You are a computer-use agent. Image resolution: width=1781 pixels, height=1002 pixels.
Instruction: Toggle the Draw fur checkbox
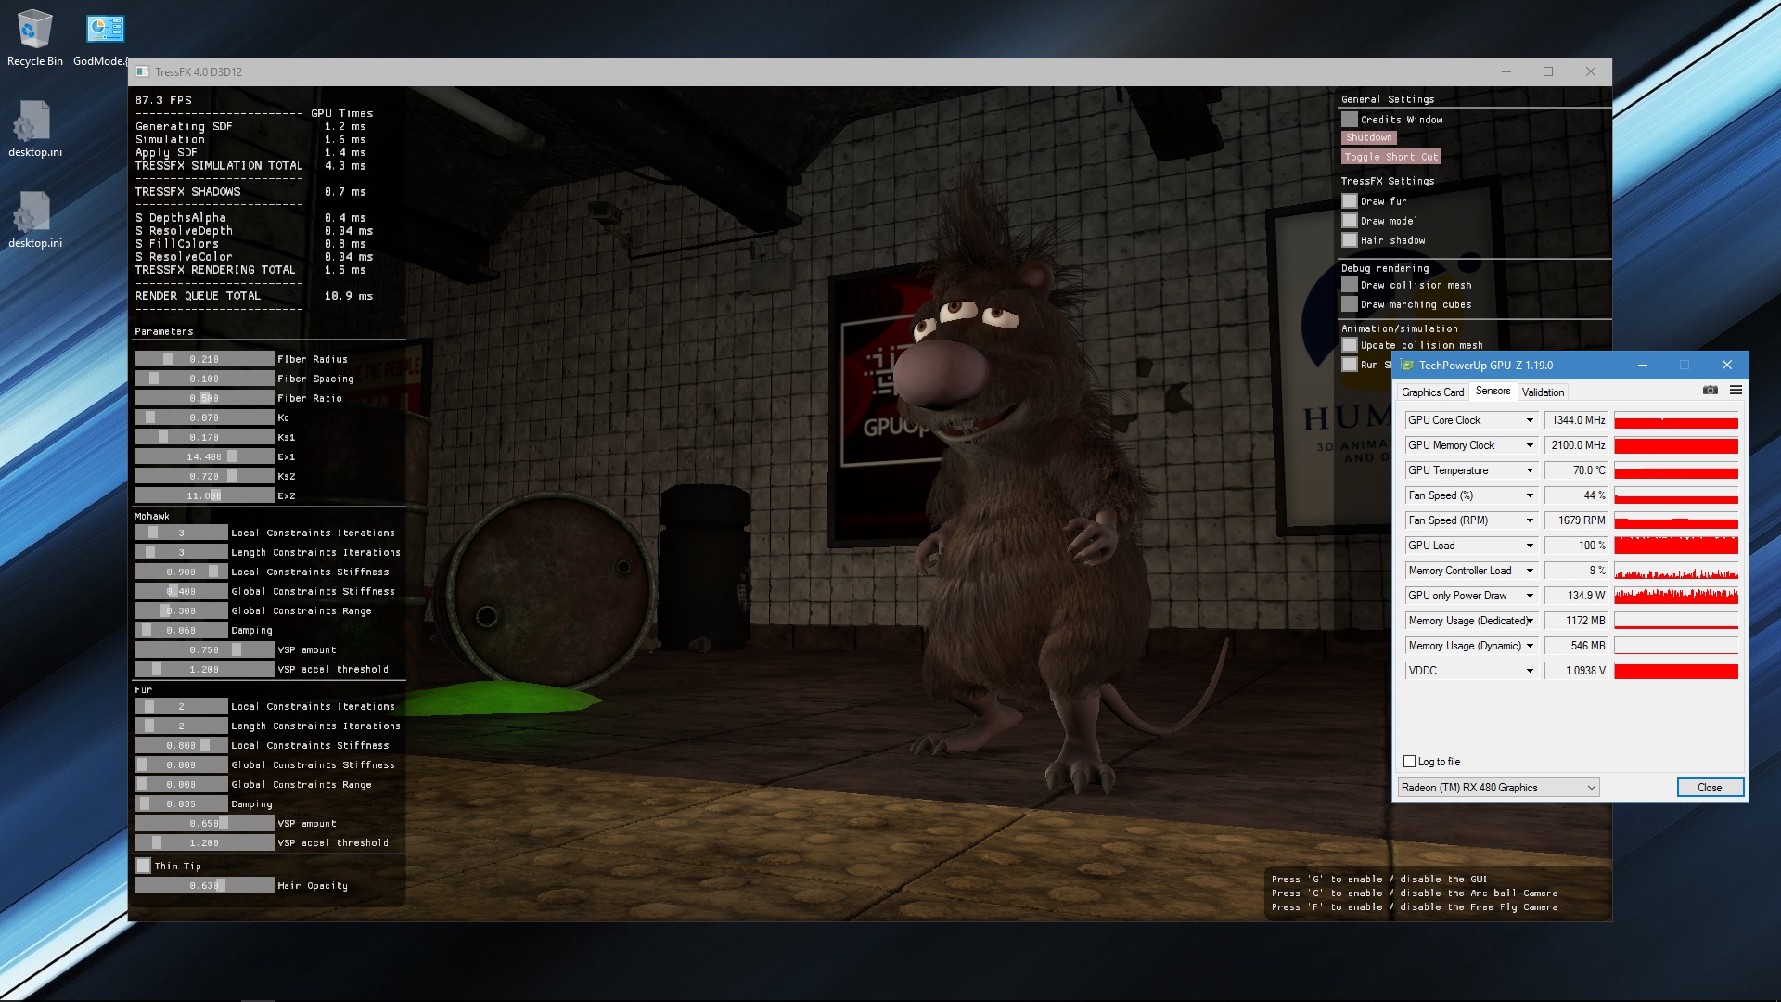[1350, 201]
